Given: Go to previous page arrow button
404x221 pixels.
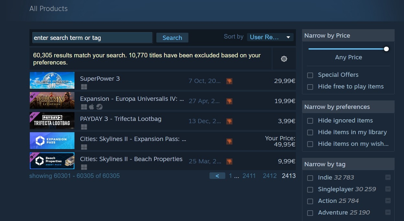Looking at the screenshot, I should click(x=217, y=176).
